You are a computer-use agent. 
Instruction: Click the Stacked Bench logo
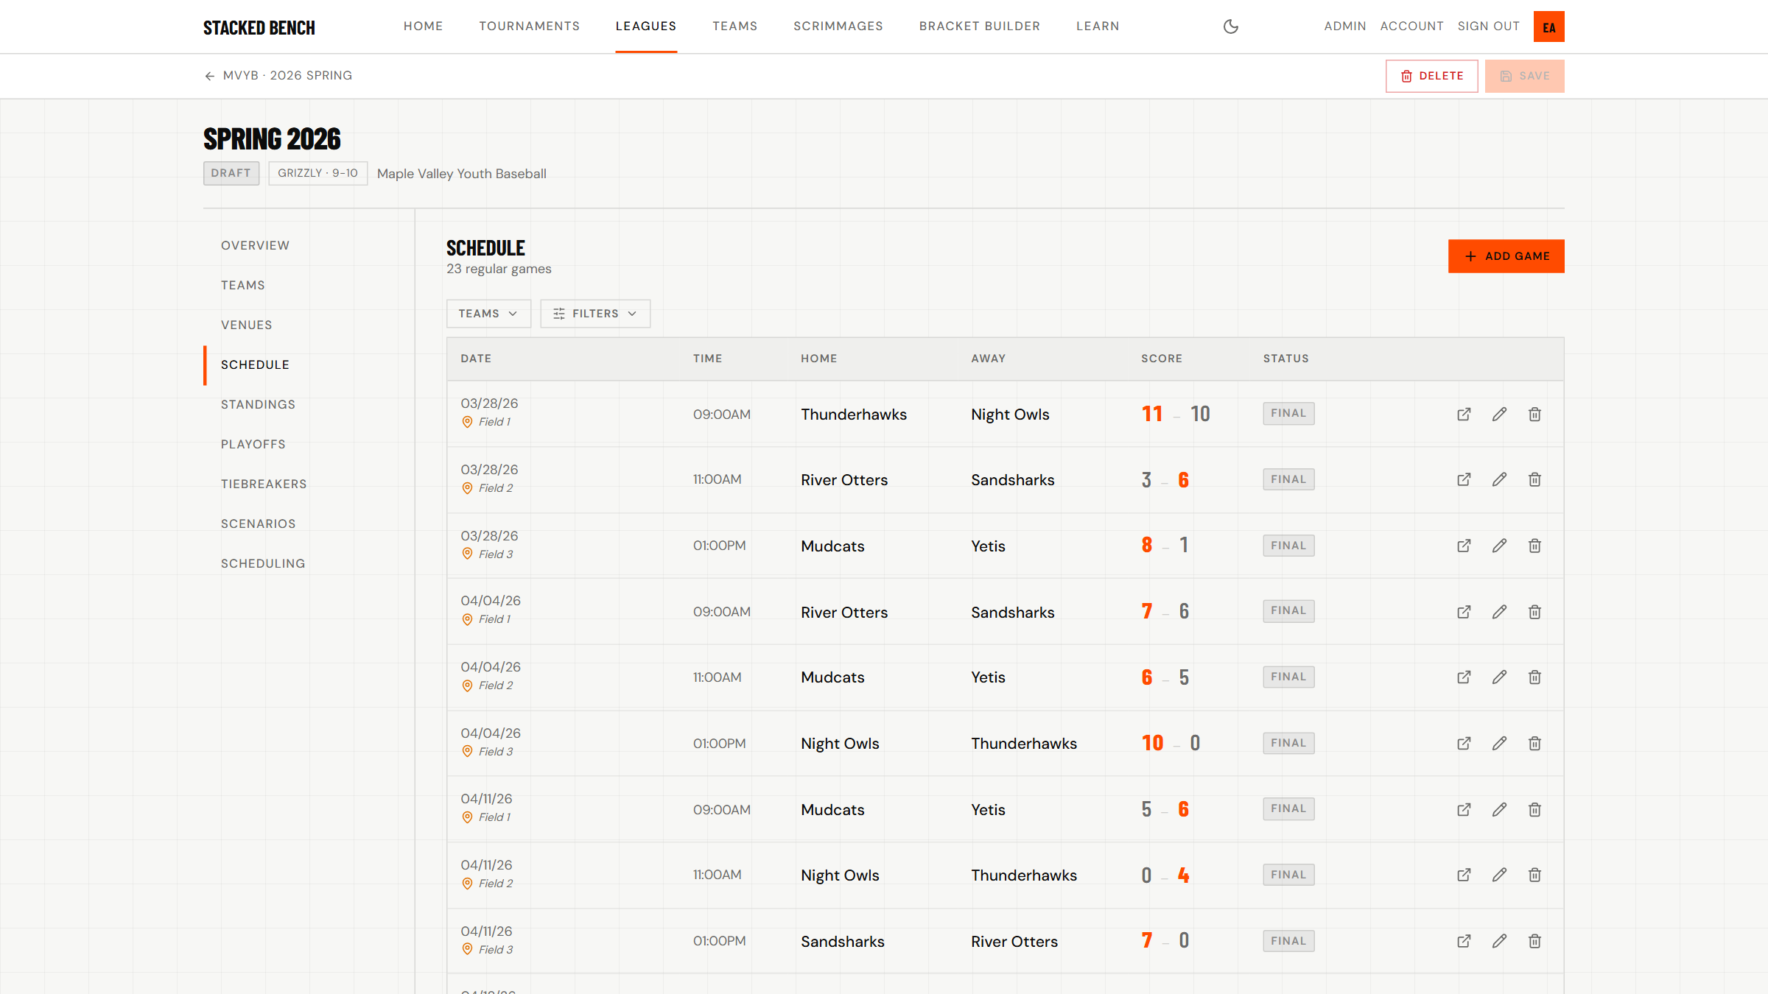pos(259,27)
